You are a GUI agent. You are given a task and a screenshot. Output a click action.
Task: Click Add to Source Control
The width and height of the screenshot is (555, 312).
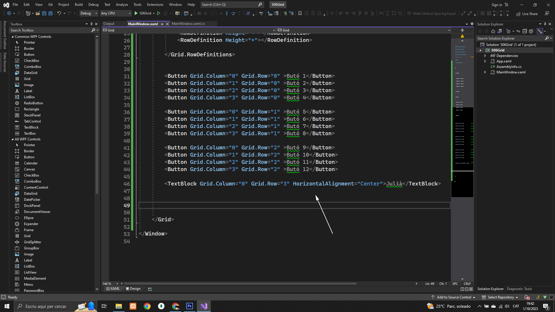click(453, 297)
